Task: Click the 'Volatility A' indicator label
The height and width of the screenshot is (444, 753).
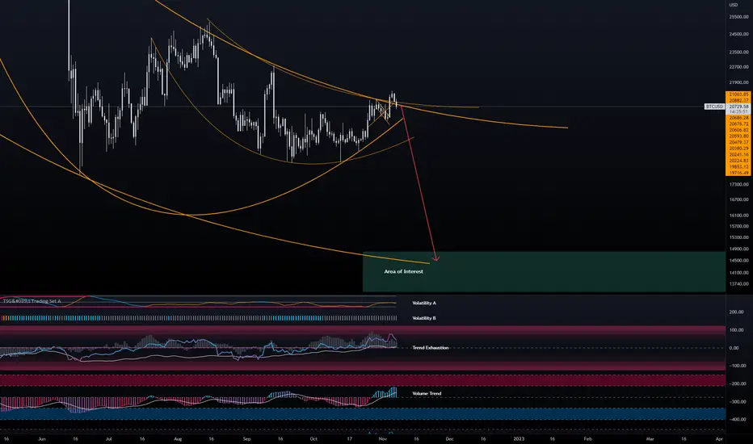Action: pyautogui.click(x=424, y=303)
